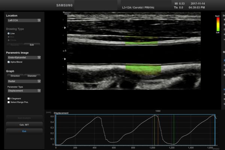Toggle the Alpha Blend checkbox

coord(9,62)
